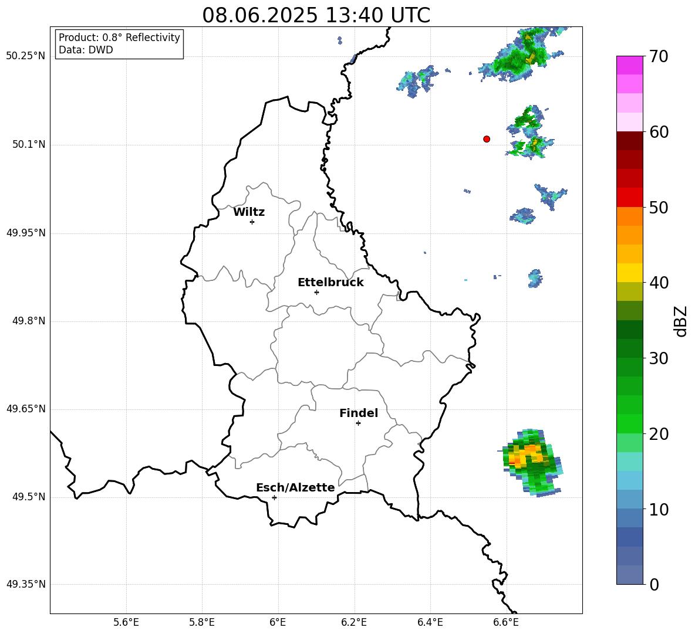Viewport: 695px width, 634px height.
Task: Click the Findel station cross marker
Action: pyautogui.click(x=358, y=423)
